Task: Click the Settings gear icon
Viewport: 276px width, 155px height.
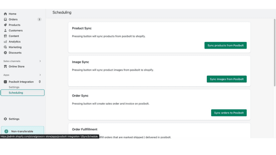Action: coord(5,119)
